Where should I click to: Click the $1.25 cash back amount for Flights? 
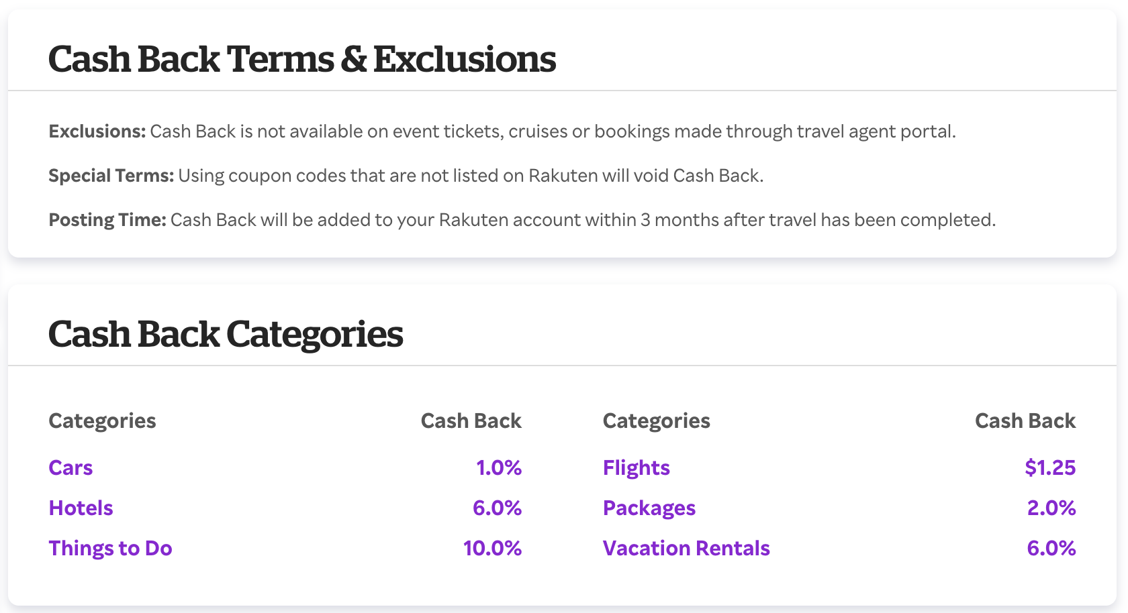pyautogui.click(x=1049, y=467)
